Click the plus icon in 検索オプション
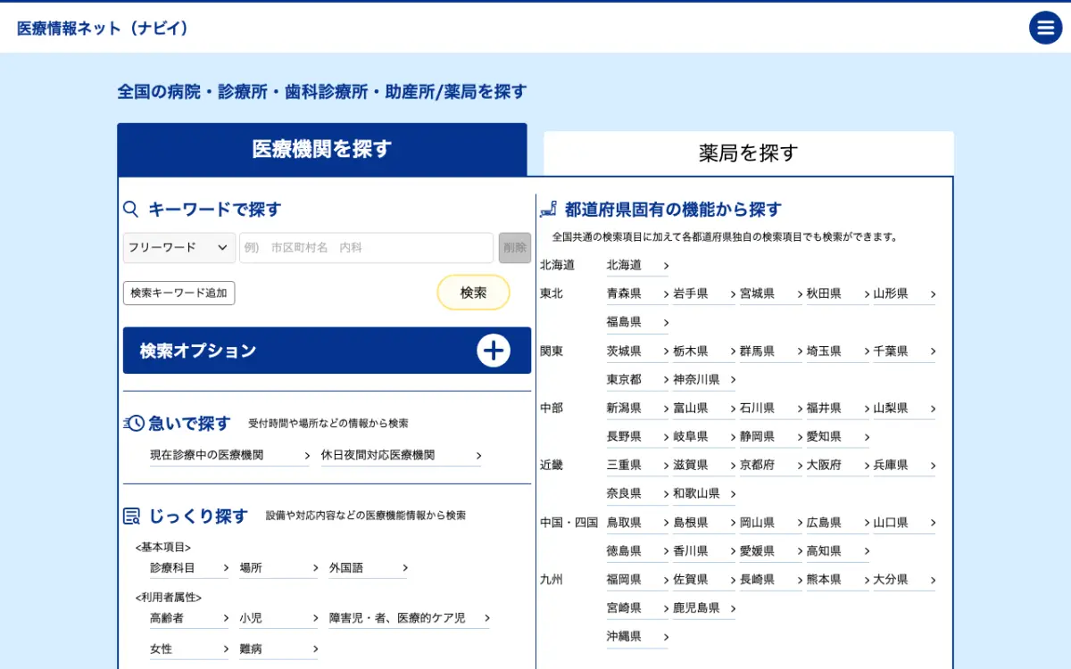Screen dimensions: 1071x669 coord(494,351)
